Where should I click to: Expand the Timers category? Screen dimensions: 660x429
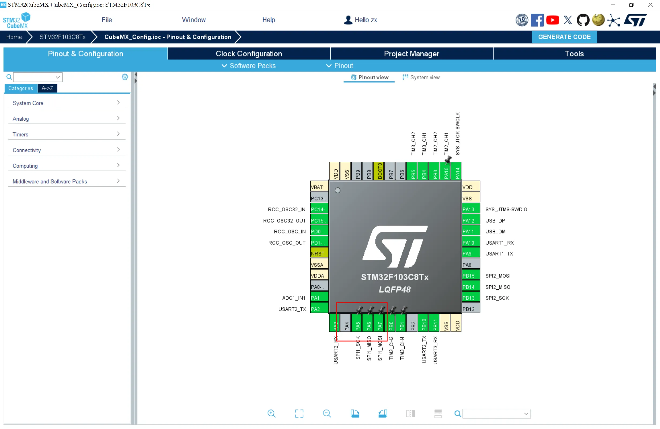coord(66,134)
